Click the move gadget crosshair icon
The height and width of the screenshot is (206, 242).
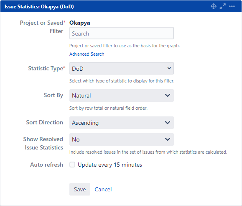[x=214, y=7]
